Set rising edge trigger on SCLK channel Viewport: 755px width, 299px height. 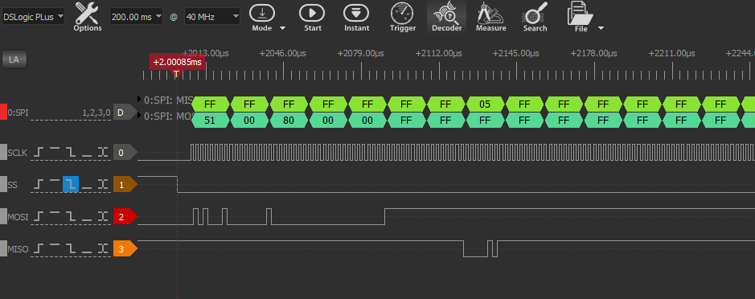tap(39, 153)
